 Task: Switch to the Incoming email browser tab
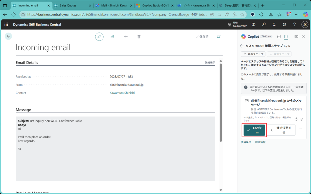pyautogui.click(x=32, y=5)
